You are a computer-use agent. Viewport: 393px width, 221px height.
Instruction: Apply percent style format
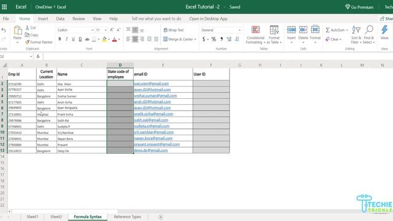coord(214,39)
